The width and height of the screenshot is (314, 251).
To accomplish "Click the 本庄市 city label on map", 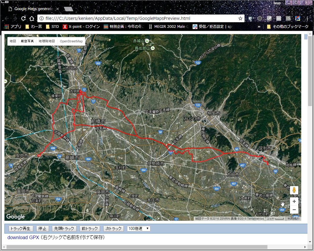I will 153,200.
